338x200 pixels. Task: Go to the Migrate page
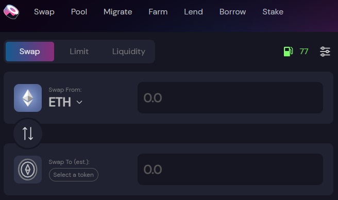click(x=117, y=12)
